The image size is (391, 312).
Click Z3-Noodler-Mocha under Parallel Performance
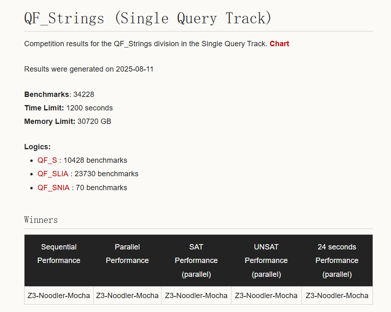click(x=127, y=295)
